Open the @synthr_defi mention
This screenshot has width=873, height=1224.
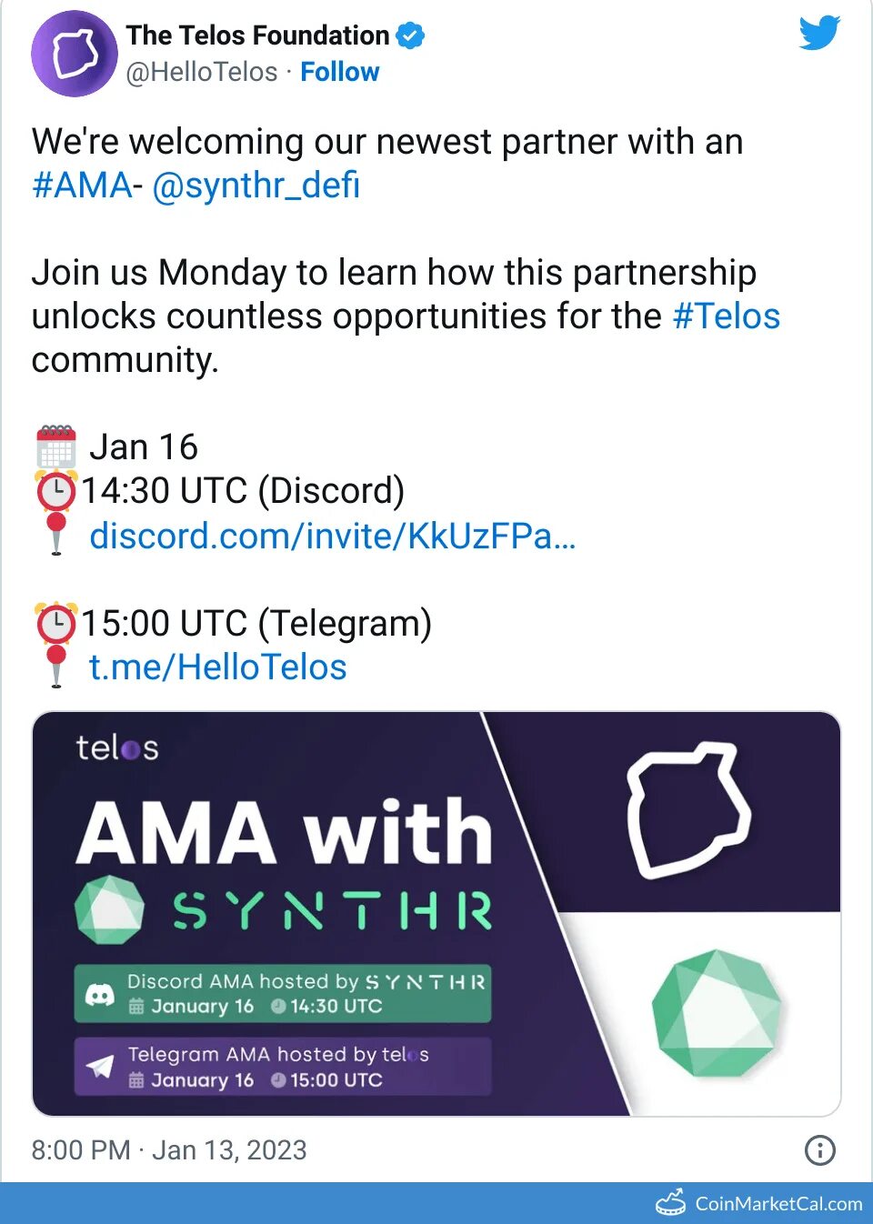256,186
